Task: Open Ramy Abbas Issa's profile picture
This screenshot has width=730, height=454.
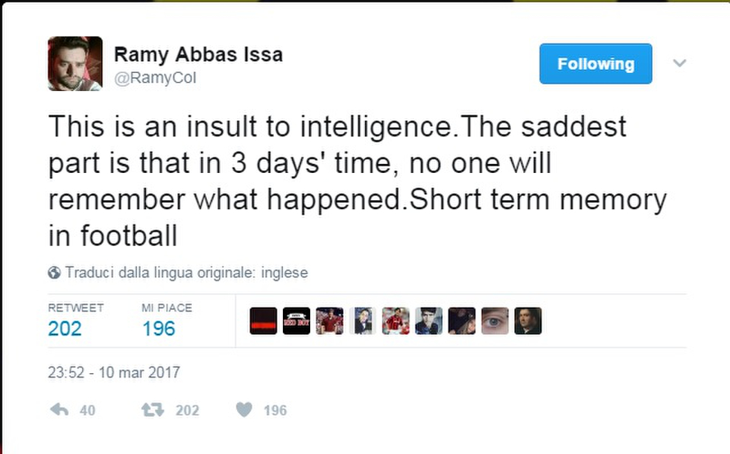Action: click(x=75, y=64)
